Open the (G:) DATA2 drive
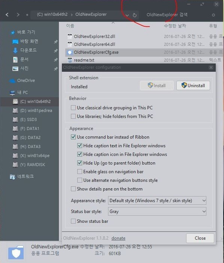This screenshot has width=224, height=263. click(x=29, y=138)
